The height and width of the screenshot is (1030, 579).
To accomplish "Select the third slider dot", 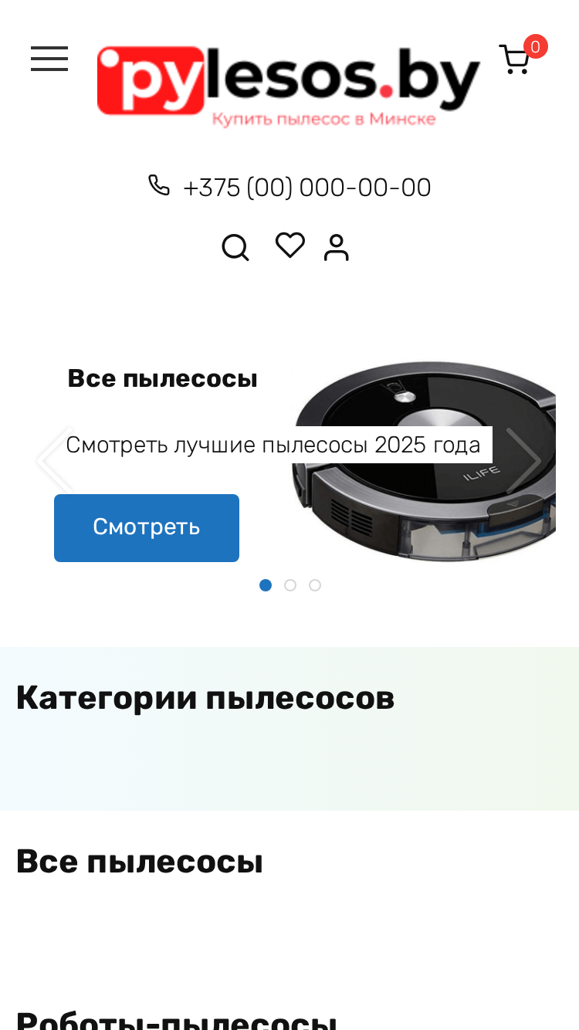I will point(315,585).
